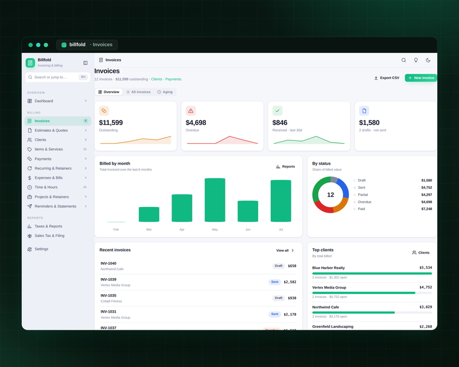Click the Outstanding card link icon
The width and height of the screenshot is (459, 367).
(104, 111)
